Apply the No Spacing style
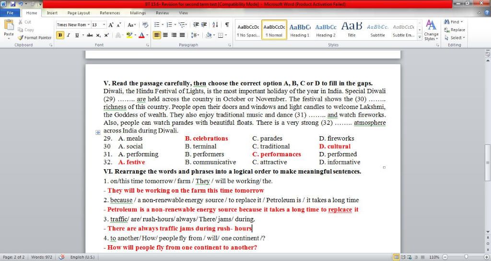The width and height of the screenshot is (491, 261). coord(248,30)
